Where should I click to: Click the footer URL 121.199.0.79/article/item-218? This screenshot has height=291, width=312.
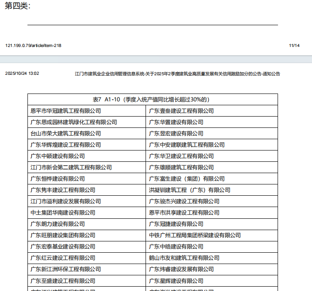(33, 46)
